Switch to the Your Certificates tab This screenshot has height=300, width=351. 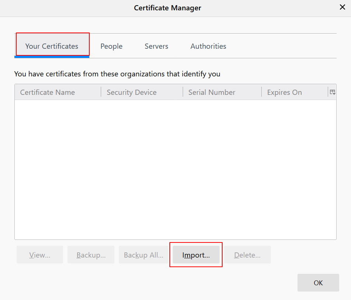pos(52,46)
